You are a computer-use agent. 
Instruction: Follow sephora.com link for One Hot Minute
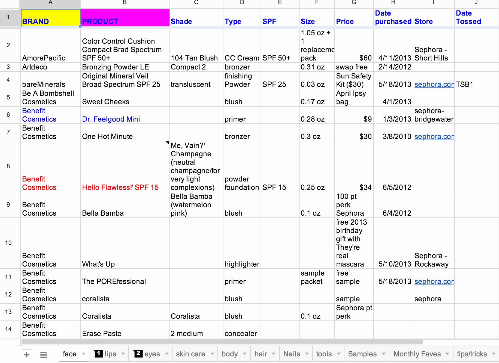pyautogui.click(x=434, y=137)
